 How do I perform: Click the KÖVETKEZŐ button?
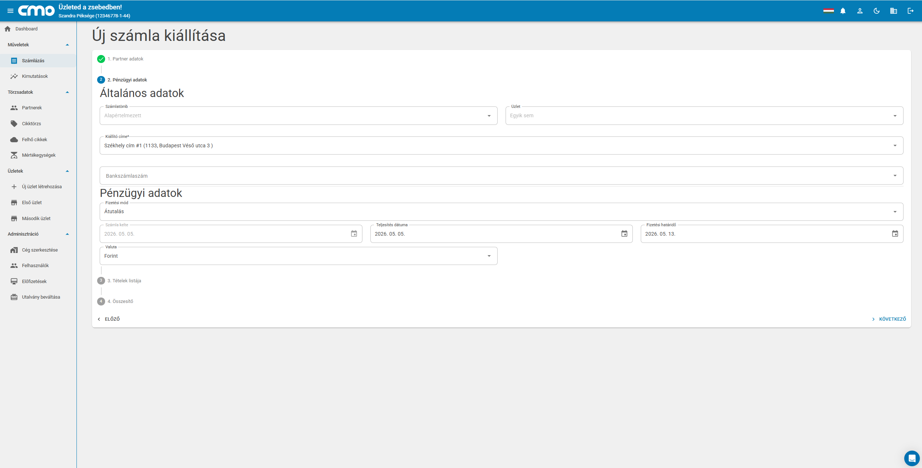click(889, 319)
